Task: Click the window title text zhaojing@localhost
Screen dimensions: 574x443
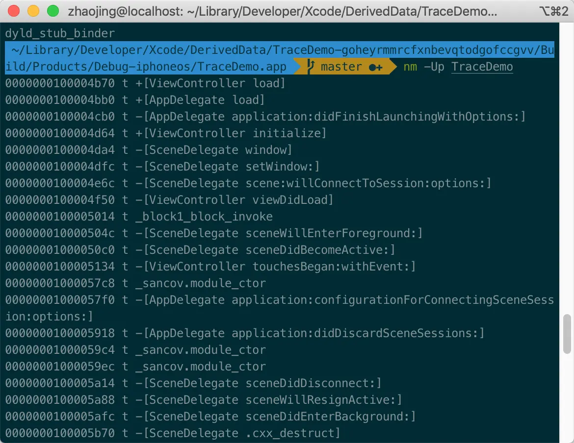Action: coord(126,11)
